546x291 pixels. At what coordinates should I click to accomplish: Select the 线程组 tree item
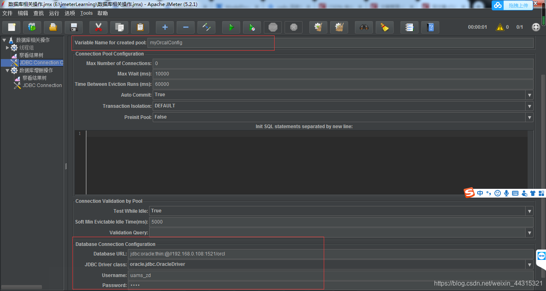pos(26,48)
